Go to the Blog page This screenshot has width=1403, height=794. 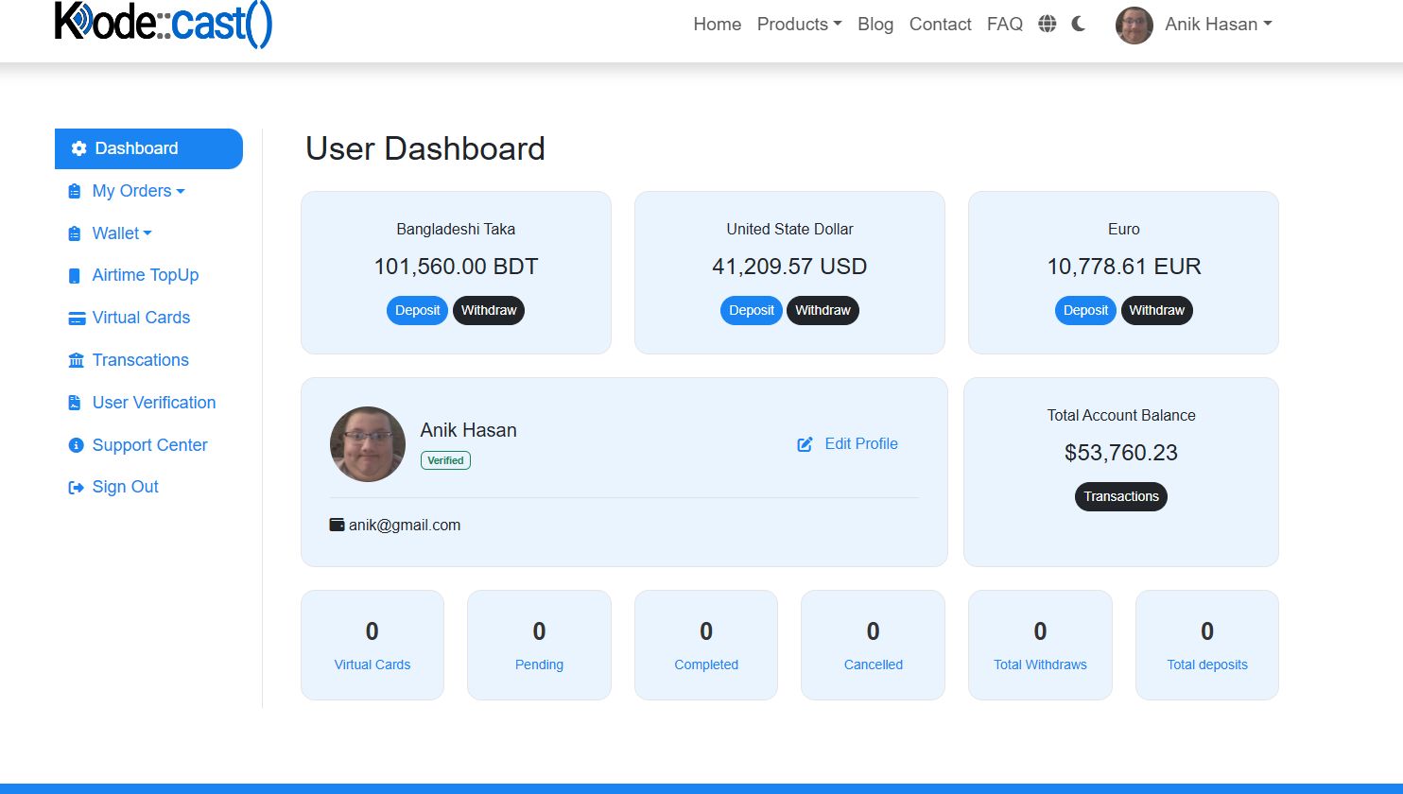[875, 25]
